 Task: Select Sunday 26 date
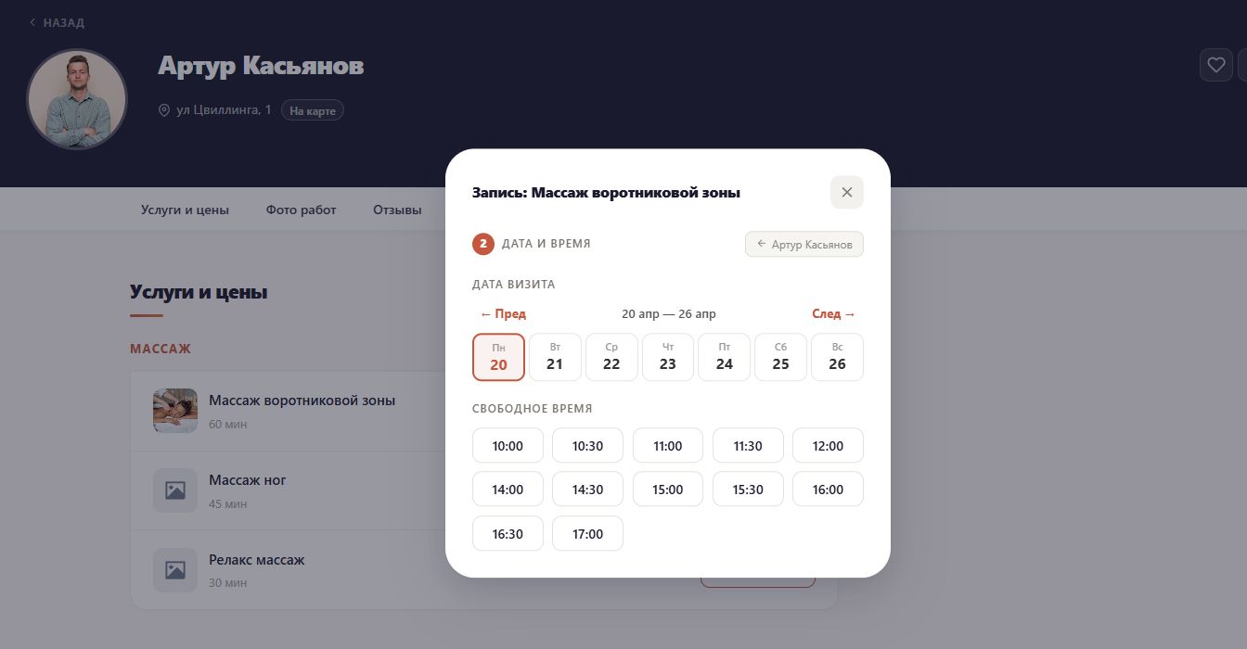(837, 357)
